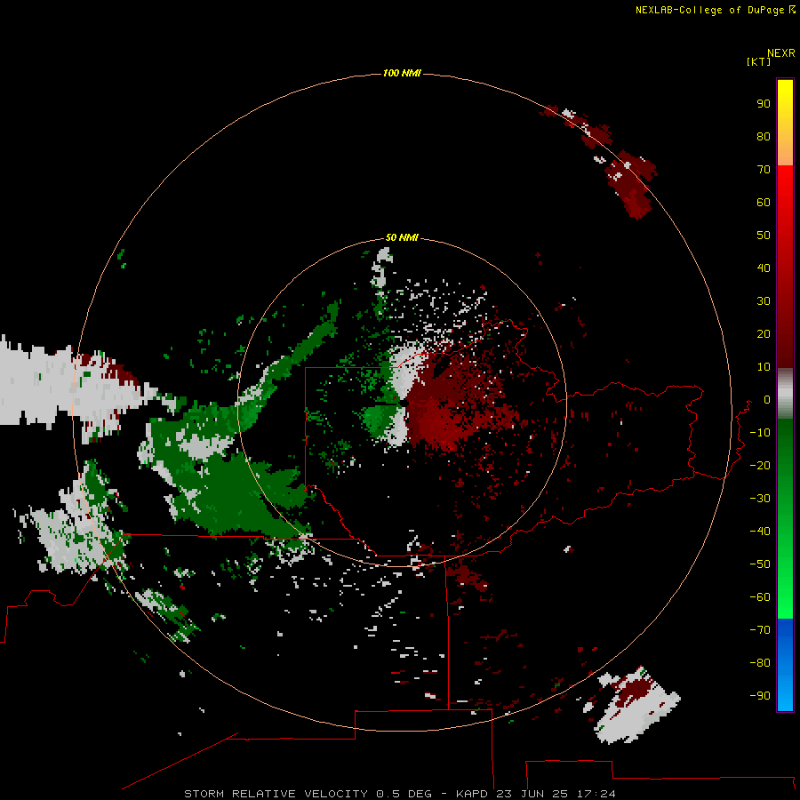The image size is (800, 800).
Task: Click the 90 knot scale label
Action: pos(764,104)
